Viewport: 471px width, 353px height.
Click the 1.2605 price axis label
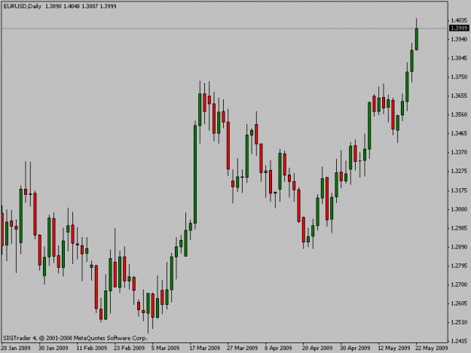click(459, 303)
